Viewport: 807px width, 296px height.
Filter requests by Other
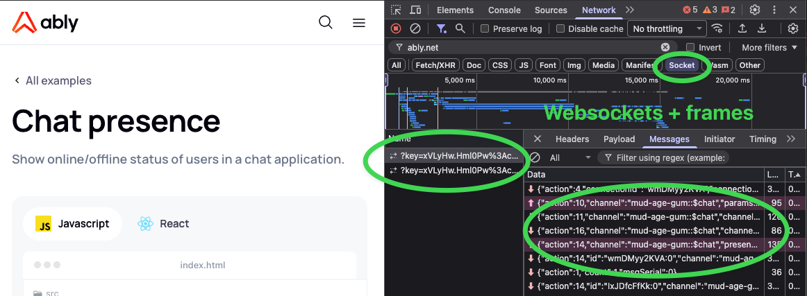[750, 65]
